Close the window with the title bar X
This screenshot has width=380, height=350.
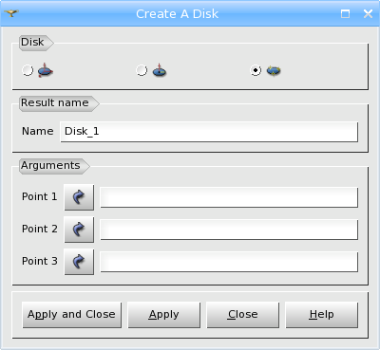click(x=368, y=13)
